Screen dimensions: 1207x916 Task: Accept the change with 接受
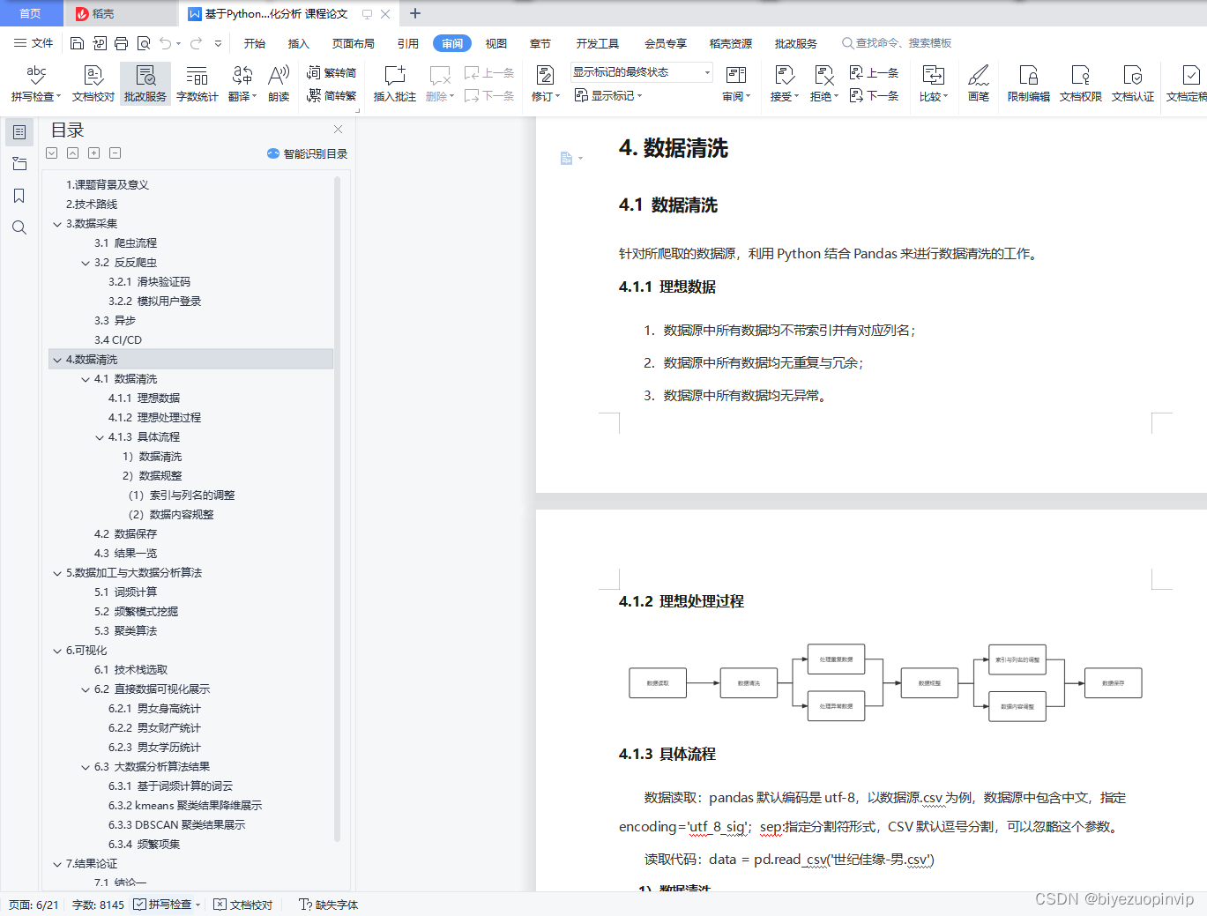[x=784, y=84]
